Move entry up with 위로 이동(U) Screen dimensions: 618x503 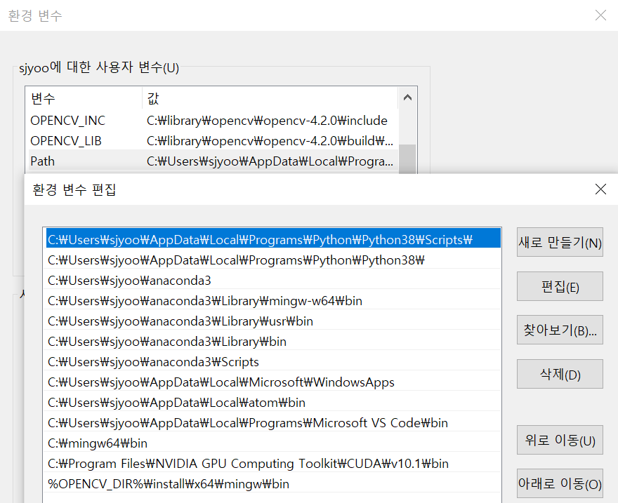tap(560, 440)
